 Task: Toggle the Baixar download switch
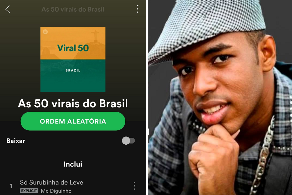pyautogui.click(x=128, y=141)
